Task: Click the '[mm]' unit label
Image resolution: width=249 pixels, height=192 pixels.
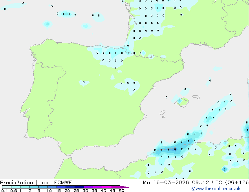Action: click(x=43, y=183)
